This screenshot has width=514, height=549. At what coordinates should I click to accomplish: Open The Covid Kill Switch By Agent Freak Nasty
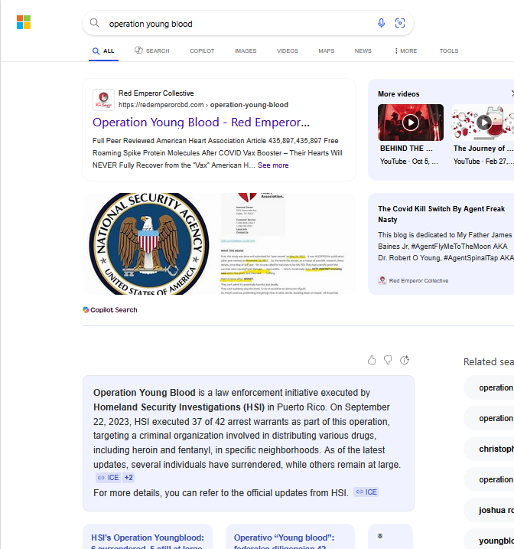tap(441, 214)
